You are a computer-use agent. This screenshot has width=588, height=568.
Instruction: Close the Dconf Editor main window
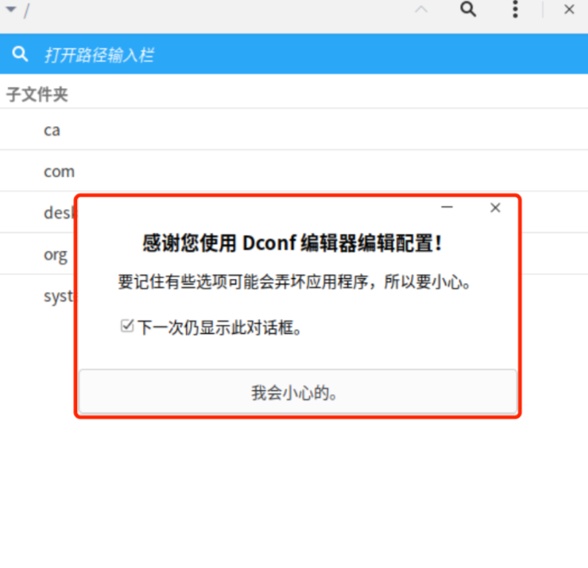tap(569, 10)
